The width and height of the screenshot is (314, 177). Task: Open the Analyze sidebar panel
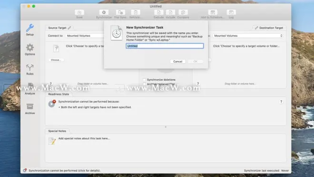pyautogui.click(x=30, y=89)
